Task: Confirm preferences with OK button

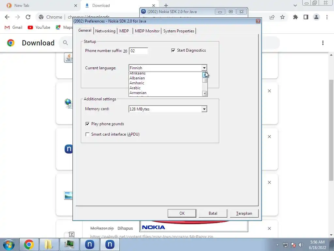Action: click(182, 213)
